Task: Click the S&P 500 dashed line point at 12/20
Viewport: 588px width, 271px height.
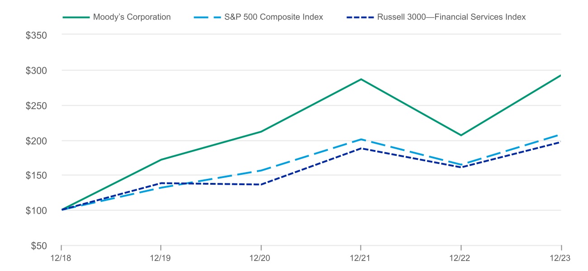Action: (261, 171)
